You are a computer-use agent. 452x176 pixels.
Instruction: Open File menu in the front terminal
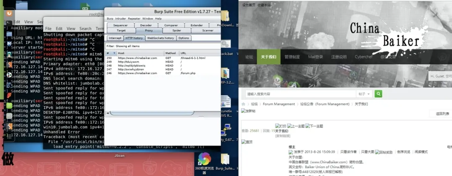click(48, 29)
